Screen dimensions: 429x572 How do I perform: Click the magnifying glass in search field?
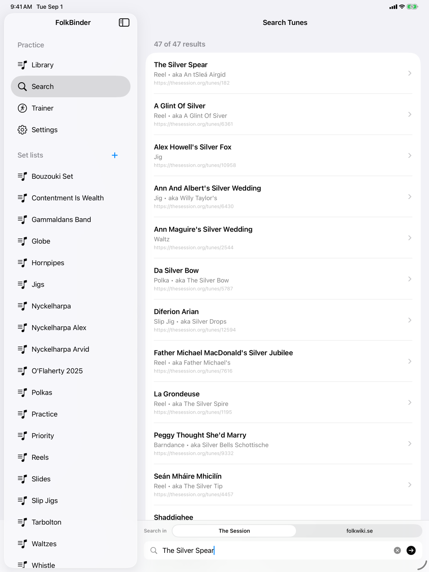(154, 550)
